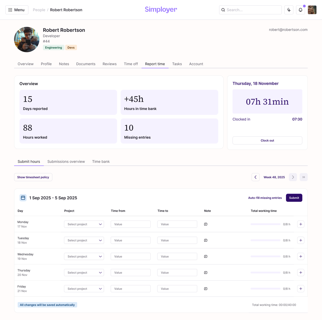The height and width of the screenshot is (320, 322).
Task: Open the notifications bell
Action: [x=300, y=10]
